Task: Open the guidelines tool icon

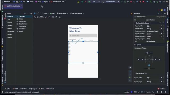Action: (x=59, y=17)
